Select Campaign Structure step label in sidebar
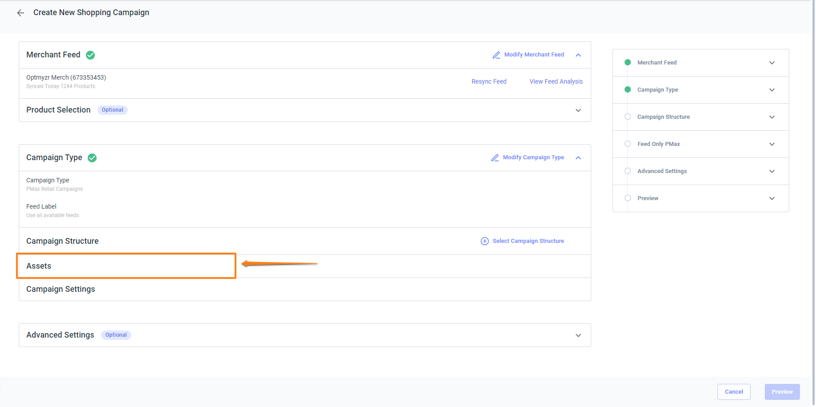 pos(663,117)
